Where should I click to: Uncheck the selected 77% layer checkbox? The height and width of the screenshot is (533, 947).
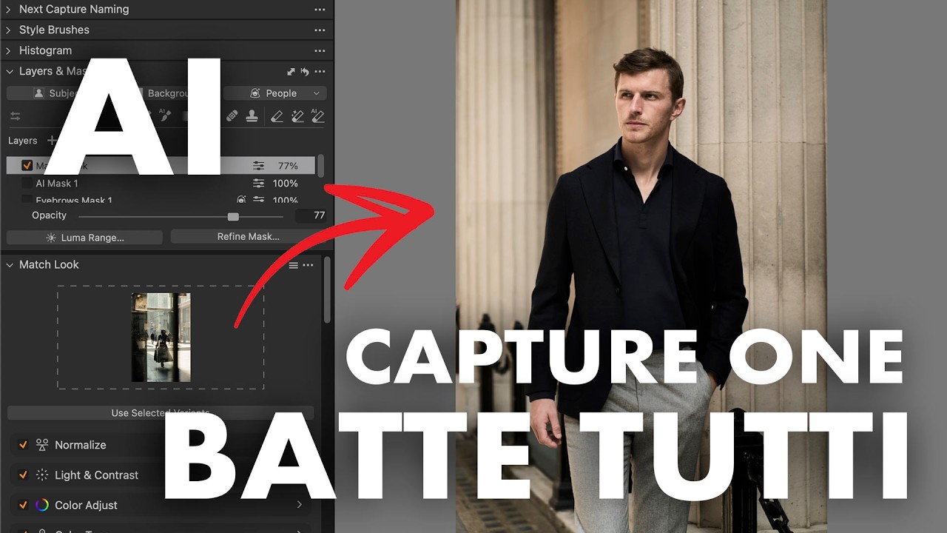click(x=27, y=166)
